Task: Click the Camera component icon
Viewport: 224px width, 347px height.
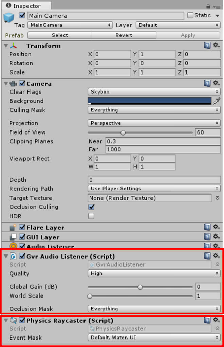Action: (13, 84)
